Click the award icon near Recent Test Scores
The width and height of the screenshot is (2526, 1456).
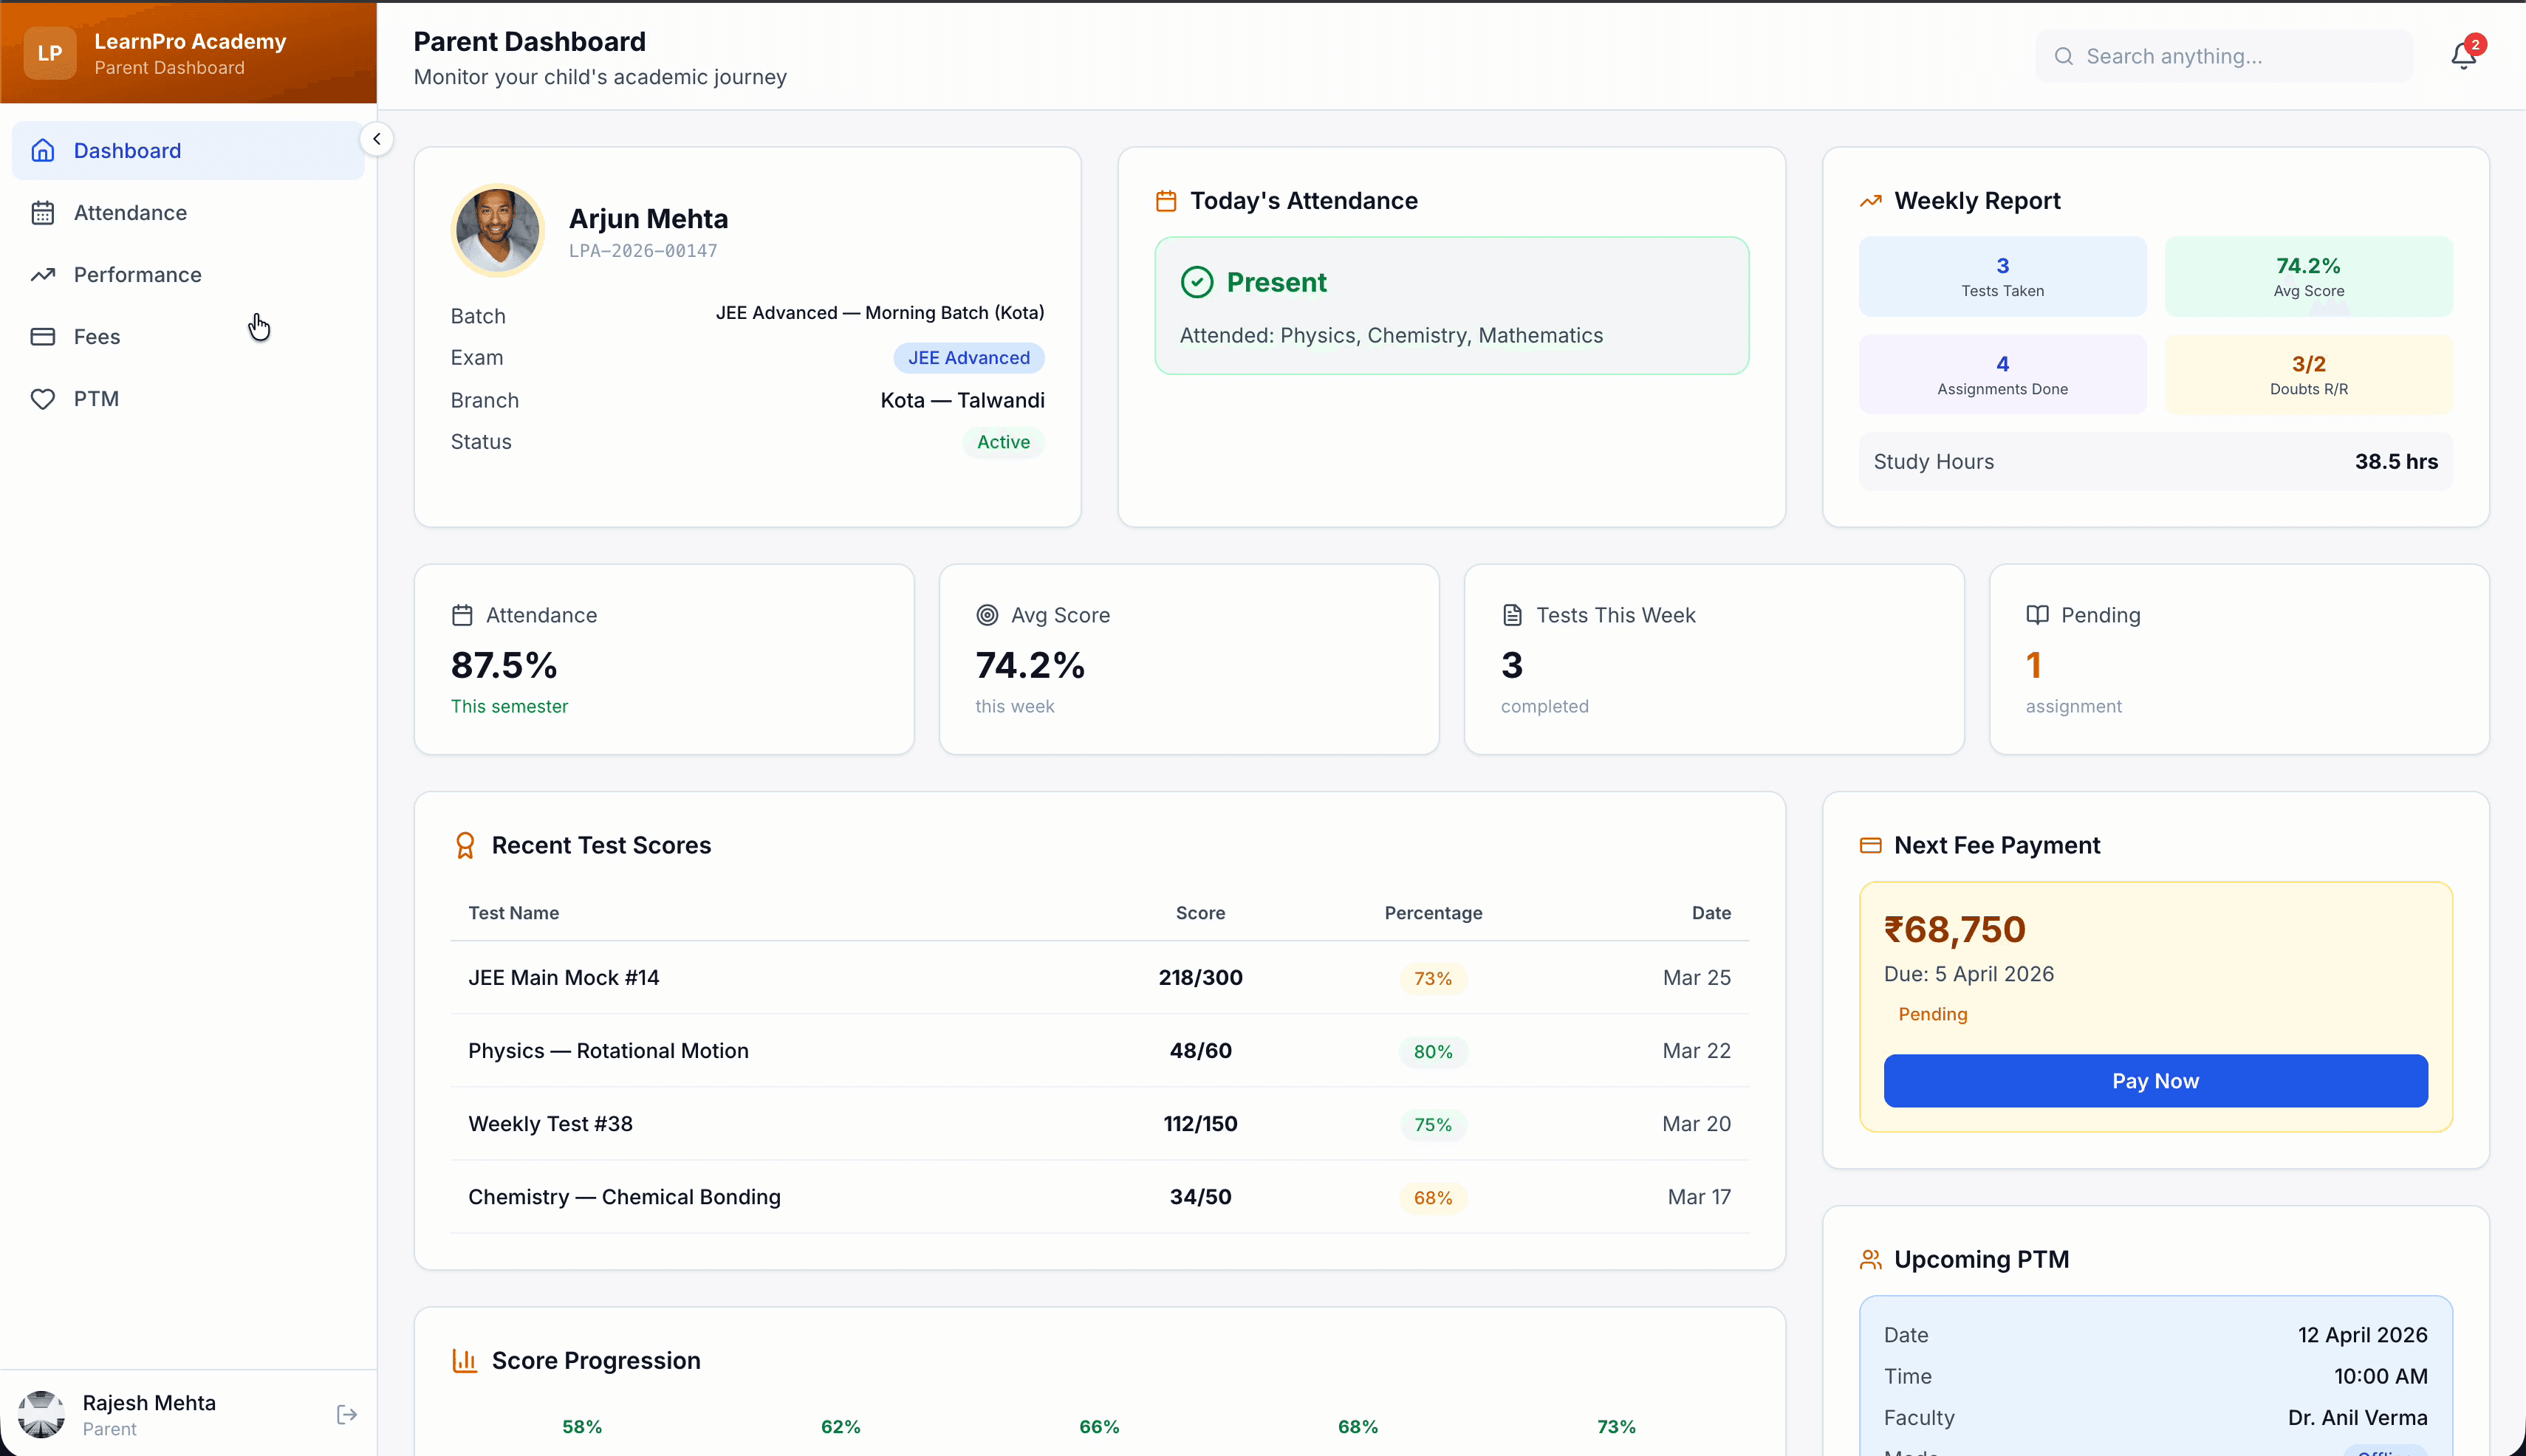point(465,845)
